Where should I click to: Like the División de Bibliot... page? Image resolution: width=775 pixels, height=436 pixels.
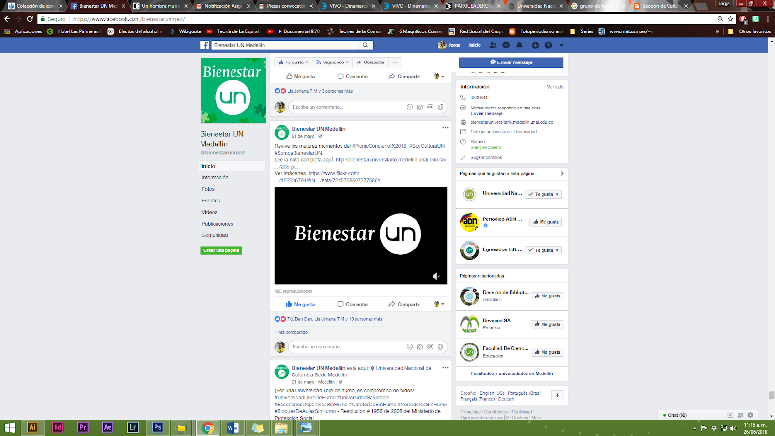[x=547, y=296]
